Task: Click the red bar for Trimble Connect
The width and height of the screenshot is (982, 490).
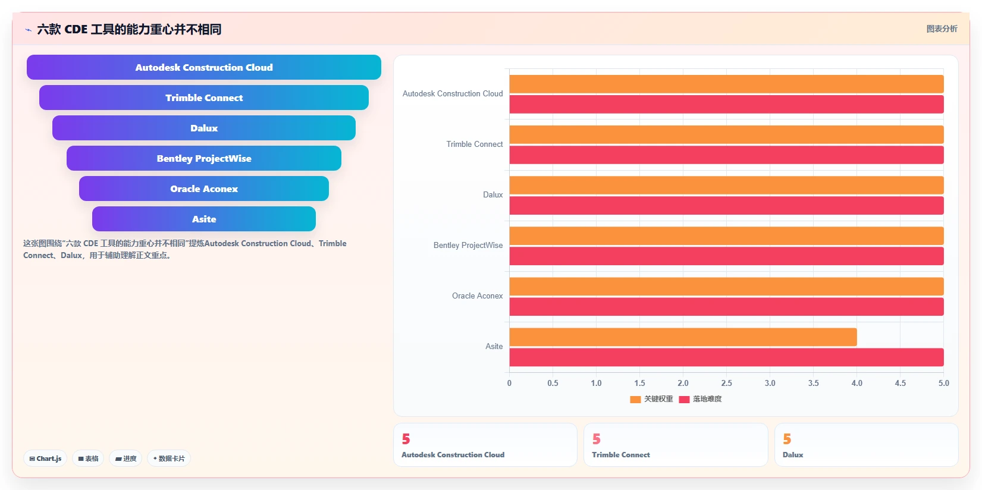Action: point(726,155)
